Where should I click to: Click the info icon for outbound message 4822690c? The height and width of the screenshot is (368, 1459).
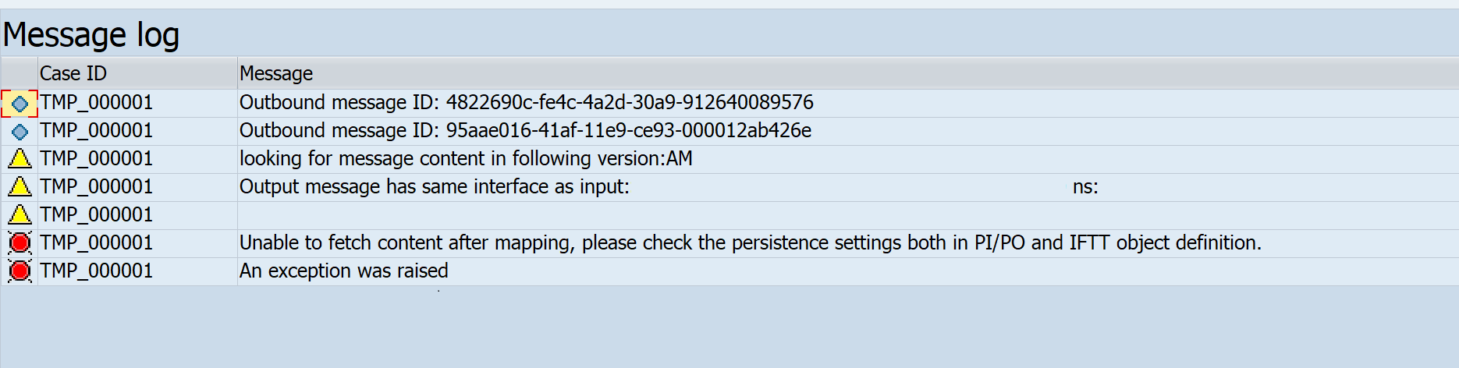(20, 103)
